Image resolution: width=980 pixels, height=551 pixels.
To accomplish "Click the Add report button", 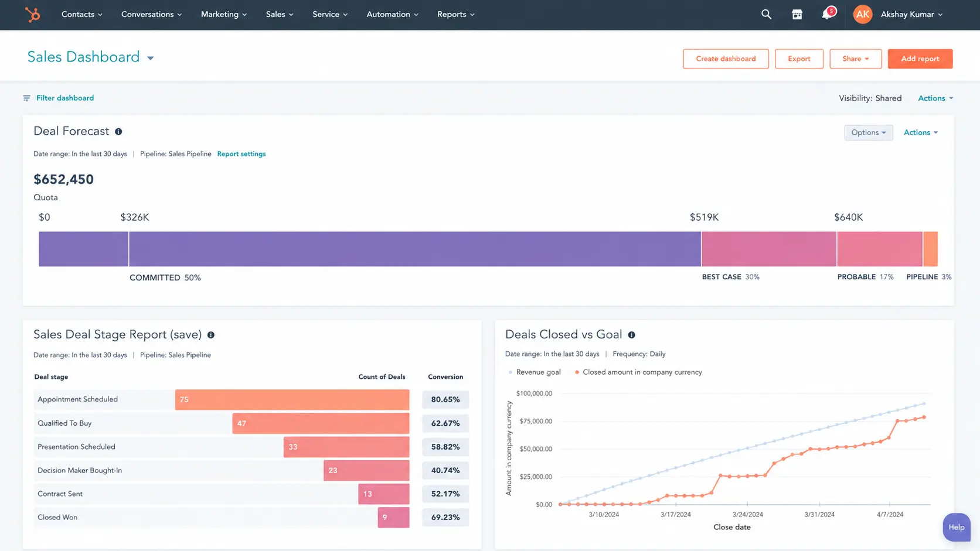I will pyautogui.click(x=920, y=59).
